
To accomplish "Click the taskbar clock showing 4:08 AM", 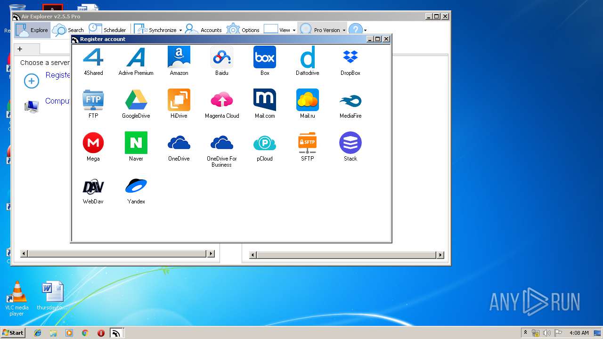I will pyautogui.click(x=579, y=333).
